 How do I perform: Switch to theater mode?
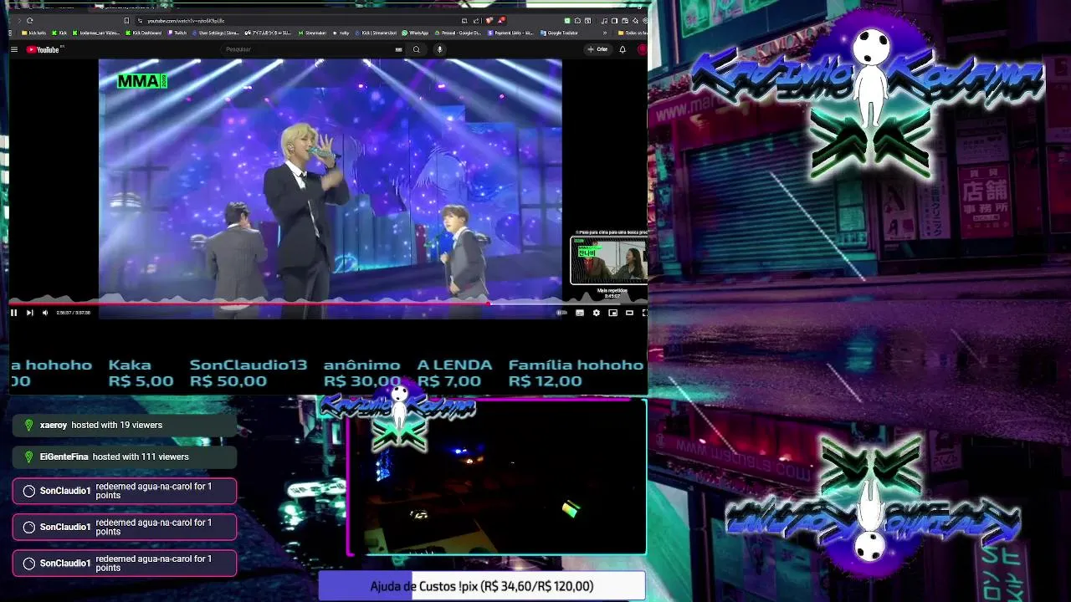(629, 313)
